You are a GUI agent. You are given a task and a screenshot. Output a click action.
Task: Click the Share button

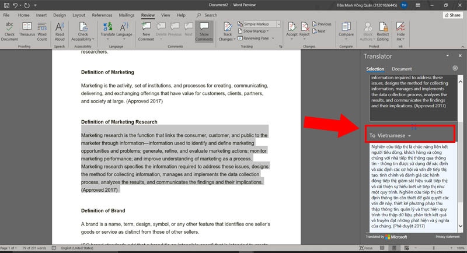coord(452,15)
